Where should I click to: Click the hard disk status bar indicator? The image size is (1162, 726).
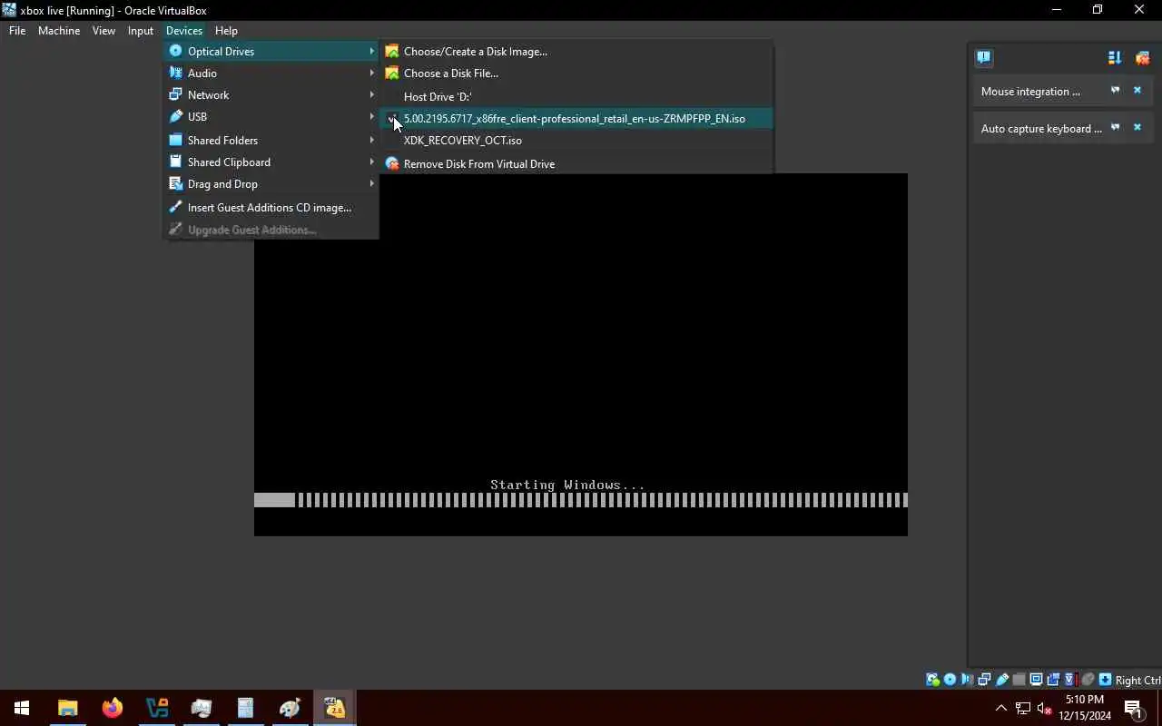tap(932, 680)
